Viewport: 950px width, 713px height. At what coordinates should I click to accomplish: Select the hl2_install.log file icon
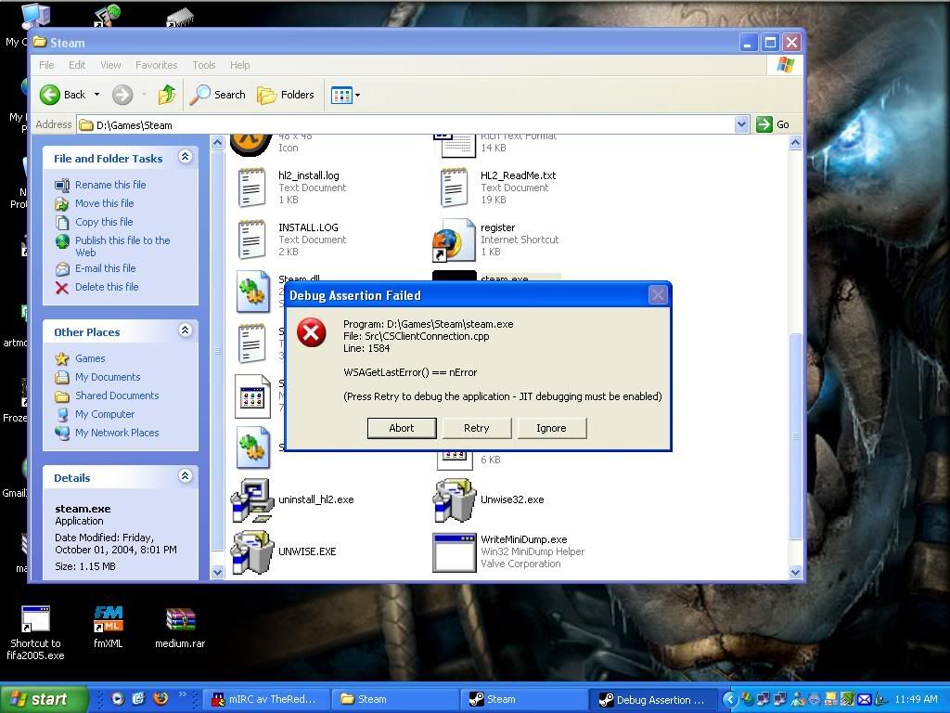pyautogui.click(x=252, y=188)
